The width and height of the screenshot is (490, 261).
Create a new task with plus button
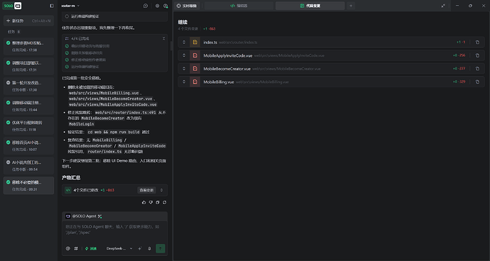pyautogui.click(x=28, y=21)
